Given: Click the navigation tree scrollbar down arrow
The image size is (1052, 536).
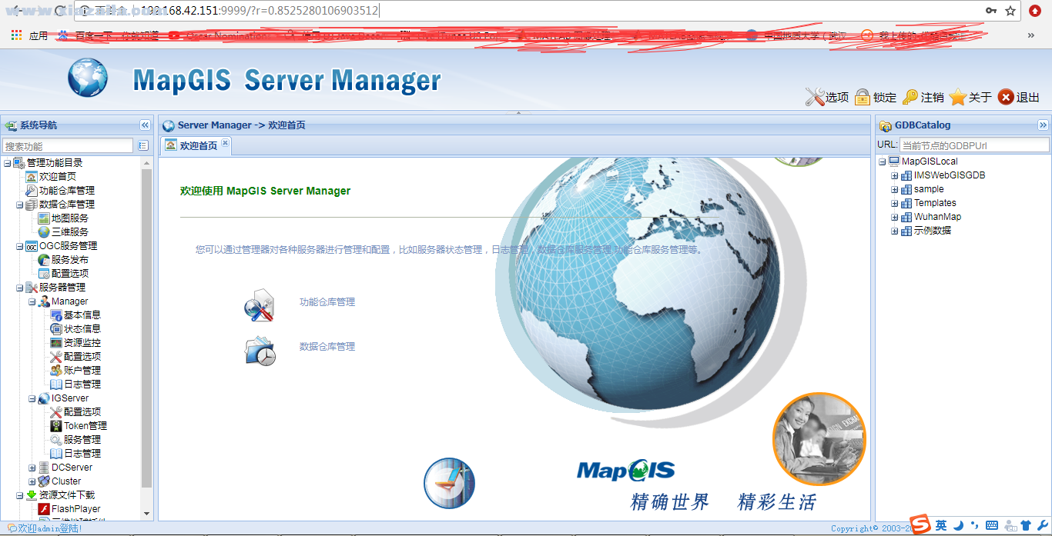Looking at the screenshot, I should (x=146, y=513).
